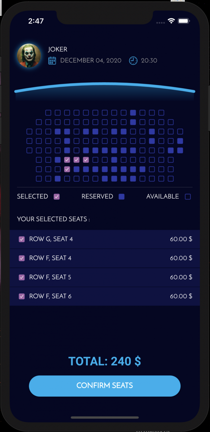Toggle off the checked seat in row G
Viewport: 210px width, 432px height.
67,169
